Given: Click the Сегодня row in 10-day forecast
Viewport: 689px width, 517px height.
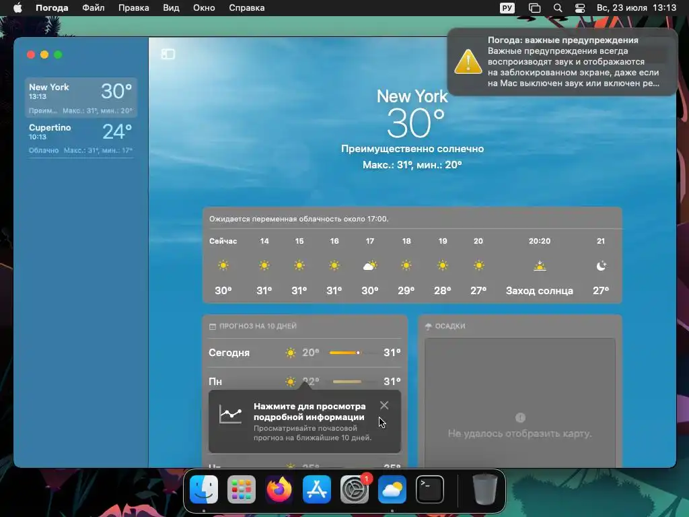Looking at the screenshot, I should point(305,353).
